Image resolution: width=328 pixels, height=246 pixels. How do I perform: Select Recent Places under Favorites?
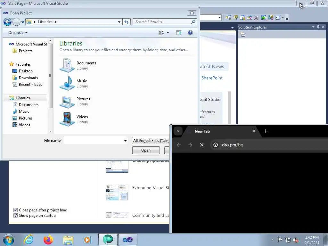(x=27, y=85)
